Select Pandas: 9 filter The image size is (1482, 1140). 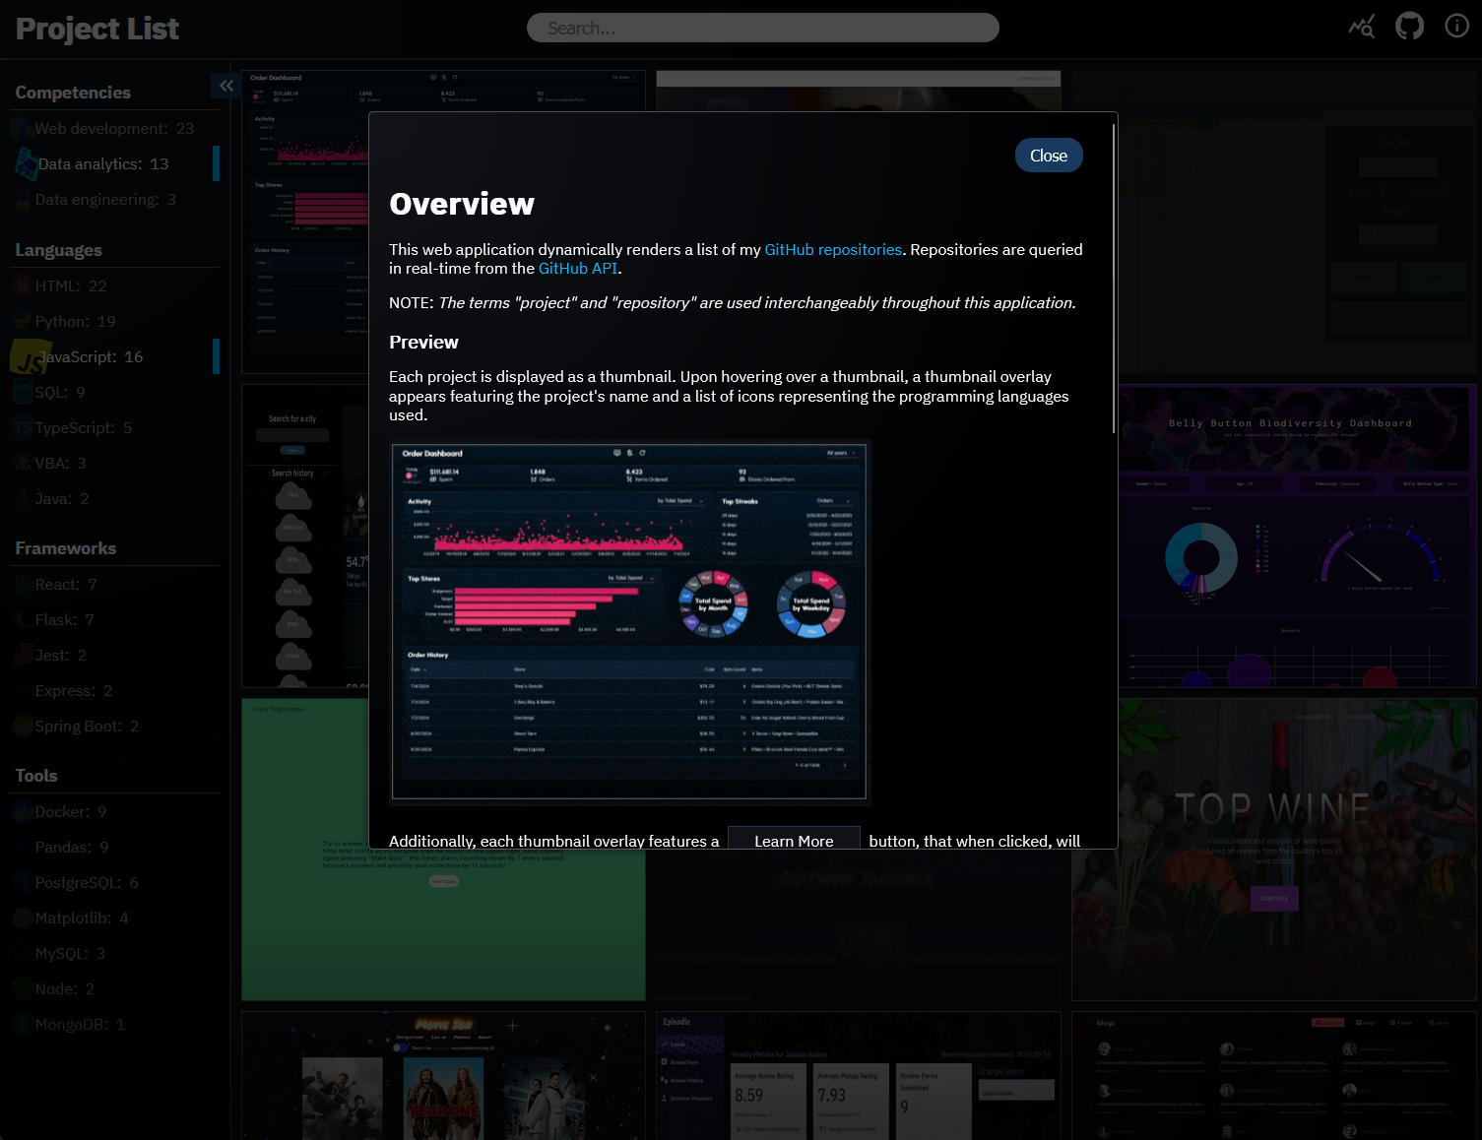114,848
